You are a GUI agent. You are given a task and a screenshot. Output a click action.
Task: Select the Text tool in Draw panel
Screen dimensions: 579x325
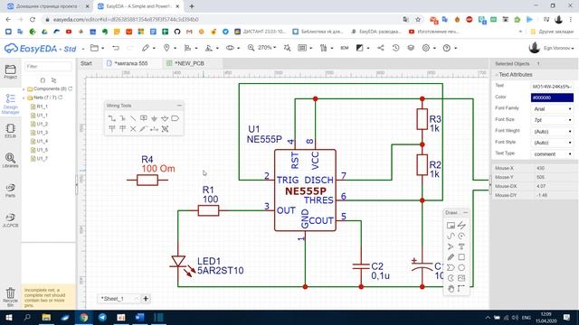(x=461, y=246)
